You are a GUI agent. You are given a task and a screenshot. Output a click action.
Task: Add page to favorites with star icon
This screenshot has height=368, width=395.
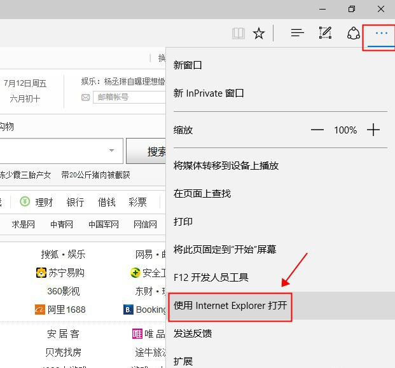click(259, 33)
